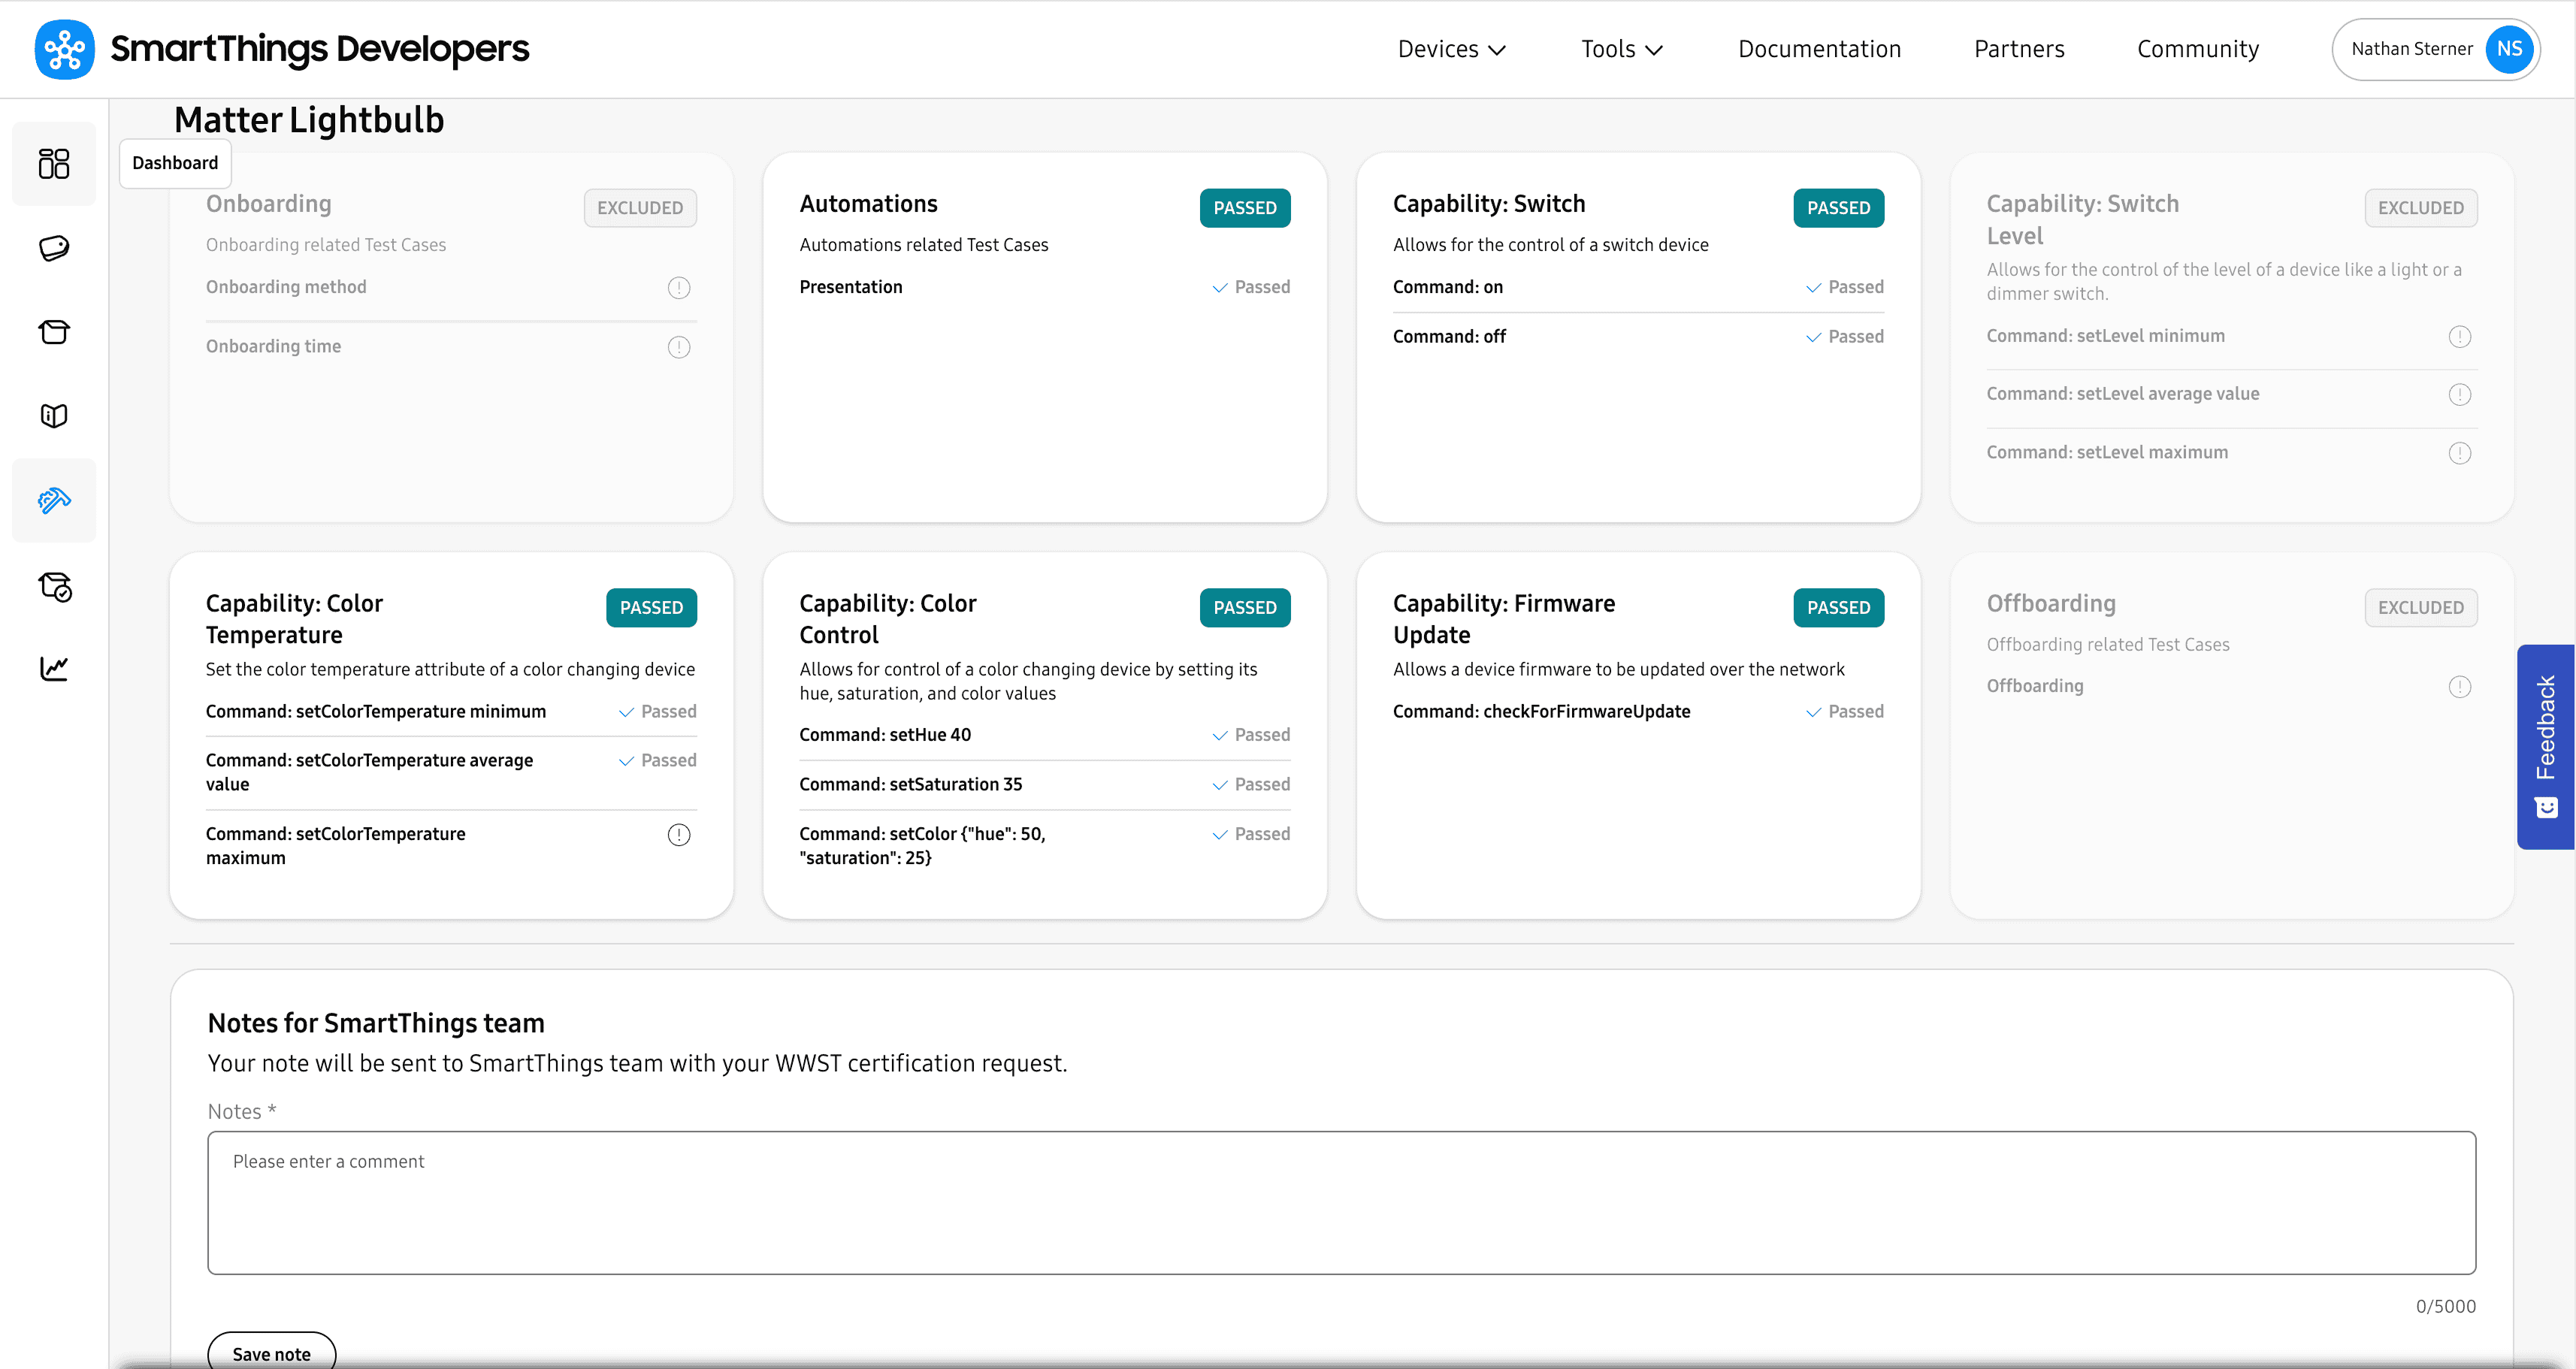Image resolution: width=2576 pixels, height=1369 pixels.
Task: Select 'Onboarding method' test row text
Action: tap(286, 287)
